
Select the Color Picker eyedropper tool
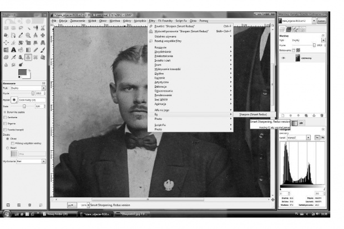tap(21, 35)
